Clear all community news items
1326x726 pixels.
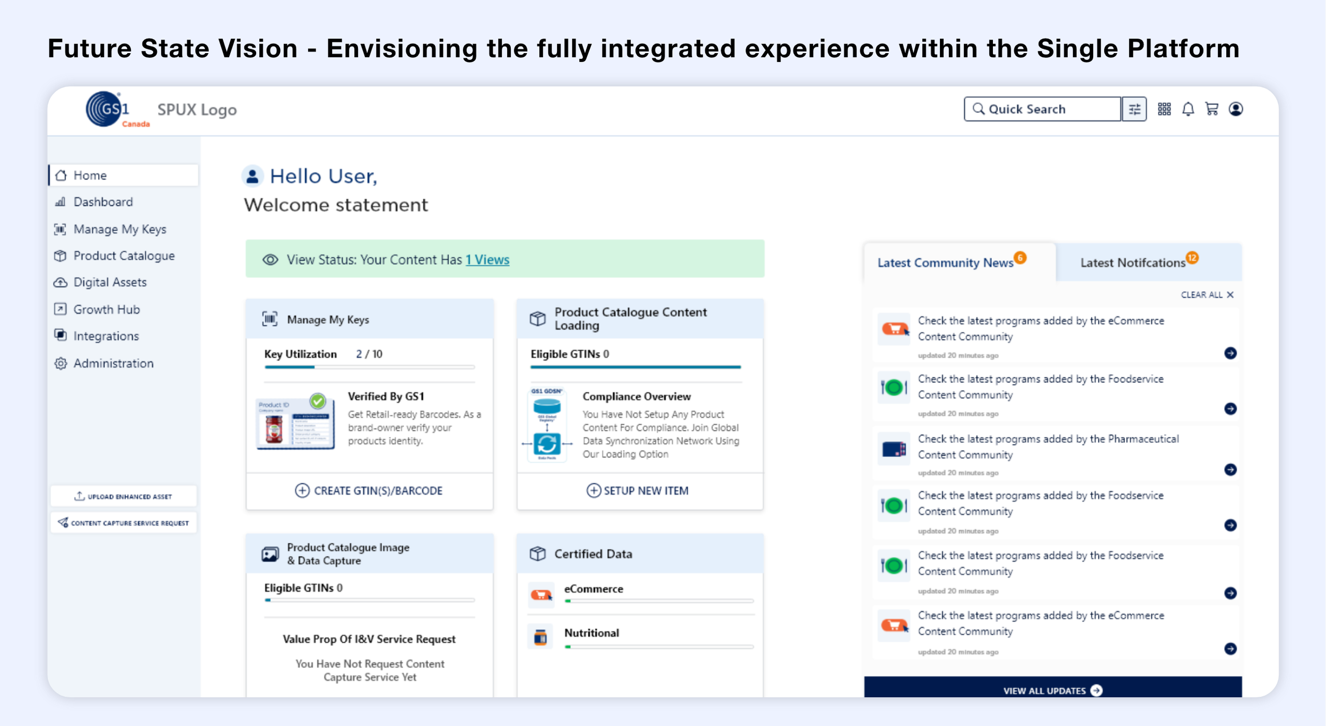coord(1207,295)
